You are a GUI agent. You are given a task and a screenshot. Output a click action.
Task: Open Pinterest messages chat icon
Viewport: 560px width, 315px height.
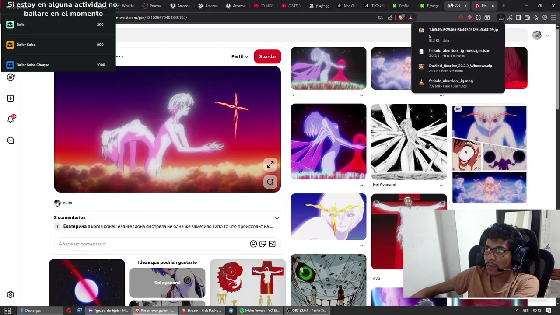click(x=10, y=140)
